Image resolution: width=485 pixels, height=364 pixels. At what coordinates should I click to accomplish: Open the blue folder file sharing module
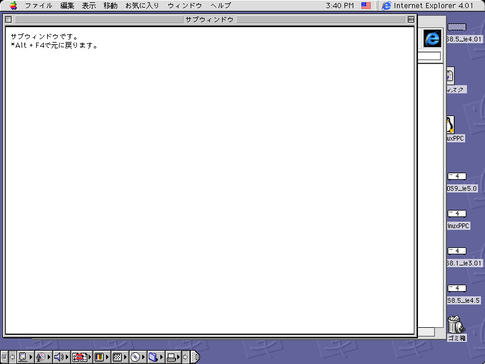[156, 357]
